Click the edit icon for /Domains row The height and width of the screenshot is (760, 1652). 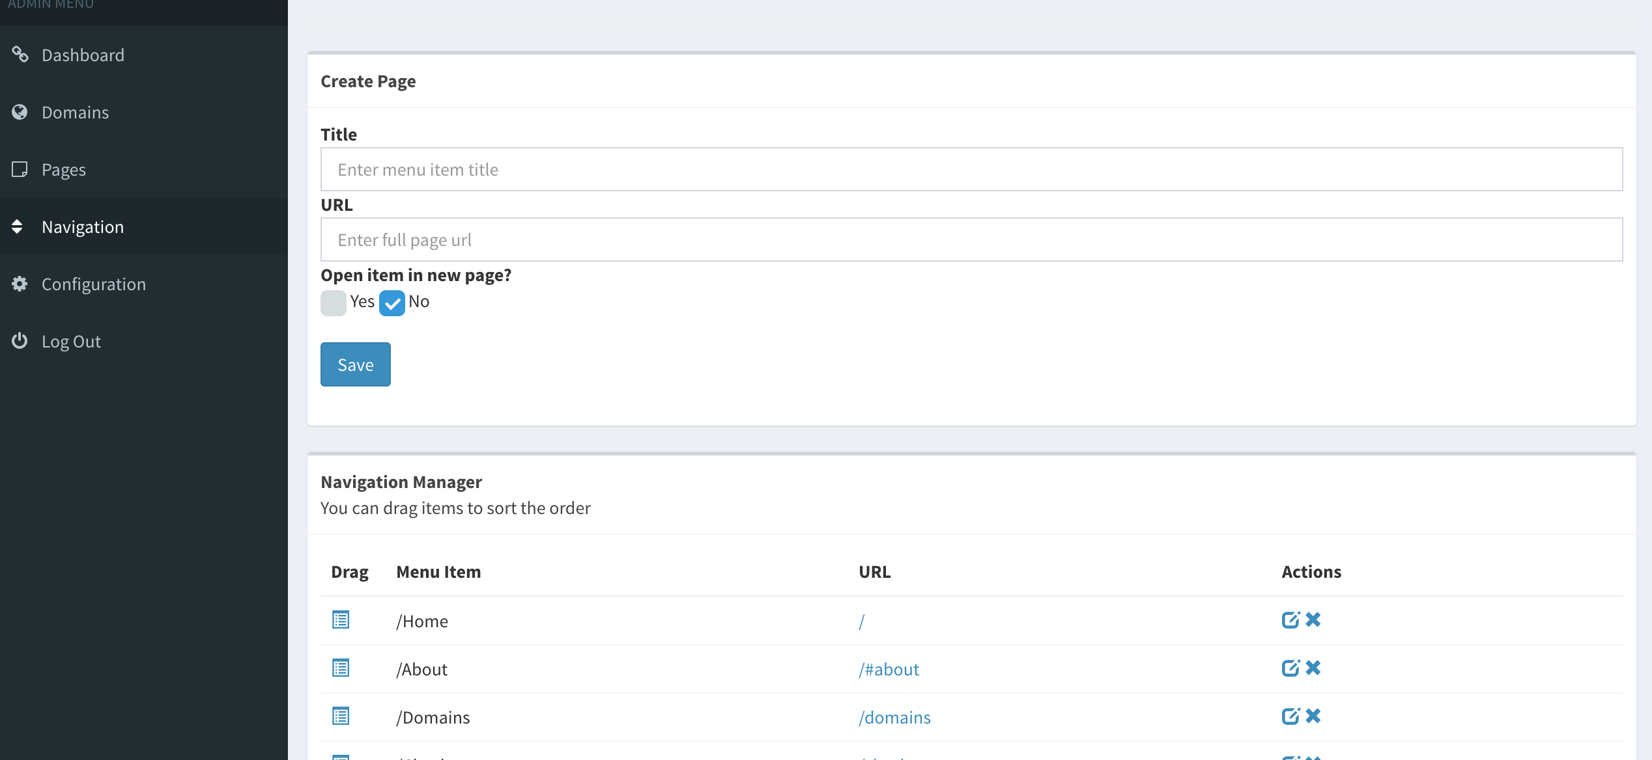click(x=1290, y=716)
